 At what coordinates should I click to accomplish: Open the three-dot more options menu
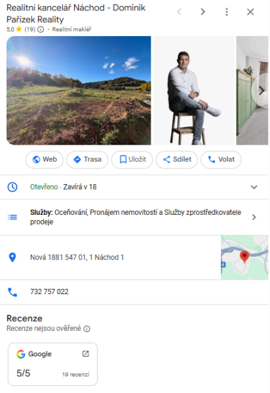(x=227, y=12)
